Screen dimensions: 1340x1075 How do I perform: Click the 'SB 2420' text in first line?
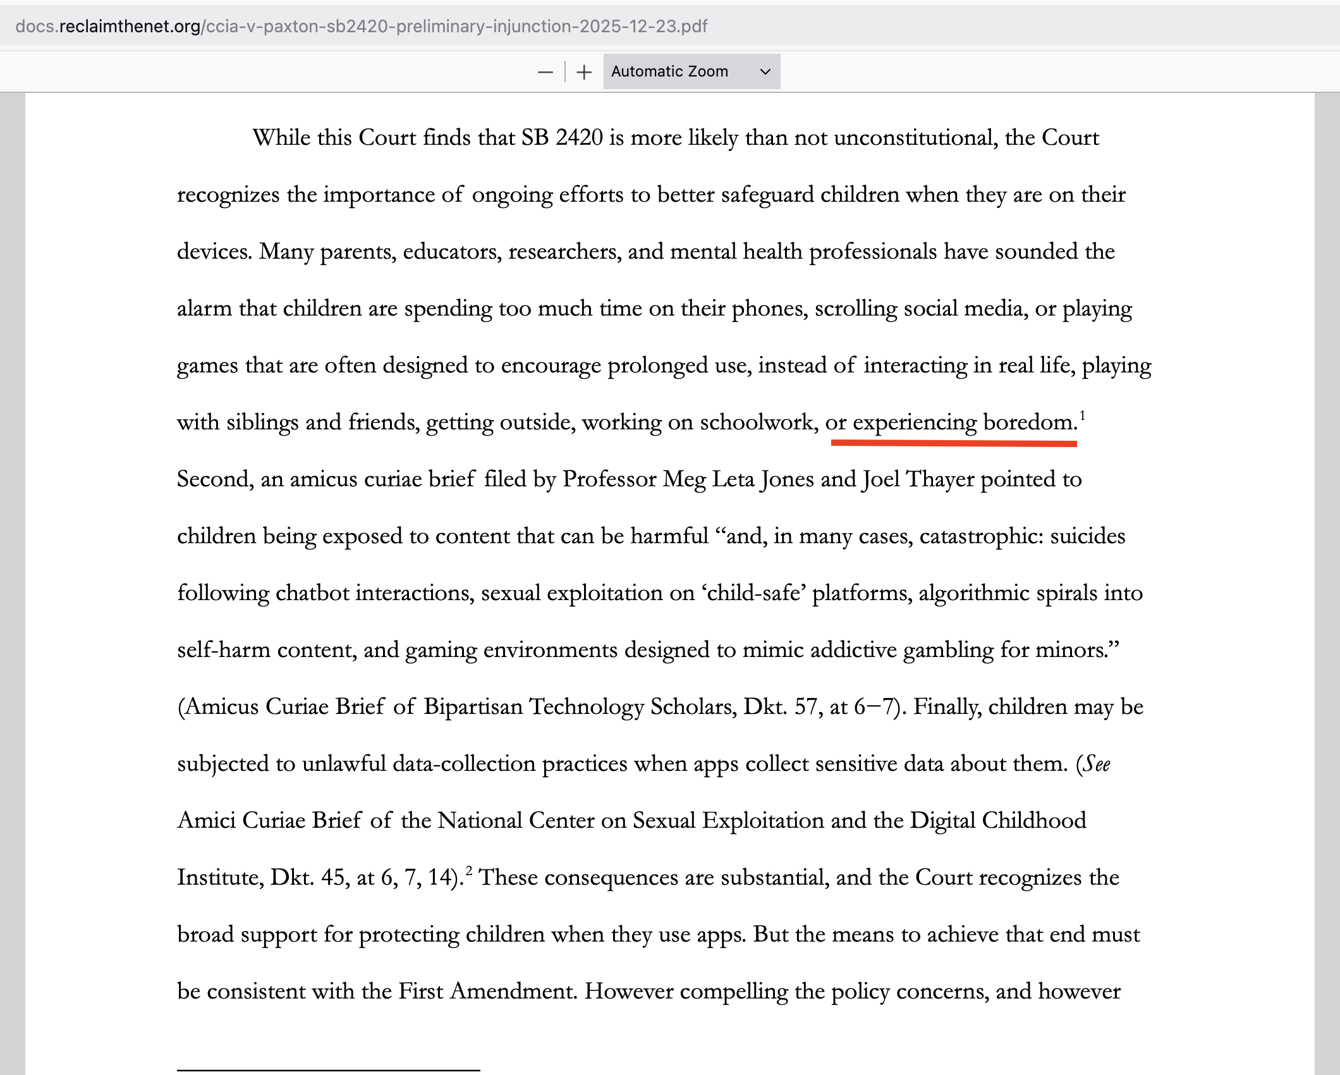[x=561, y=138]
